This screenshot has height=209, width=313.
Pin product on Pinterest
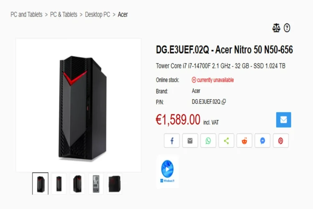(281, 141)
